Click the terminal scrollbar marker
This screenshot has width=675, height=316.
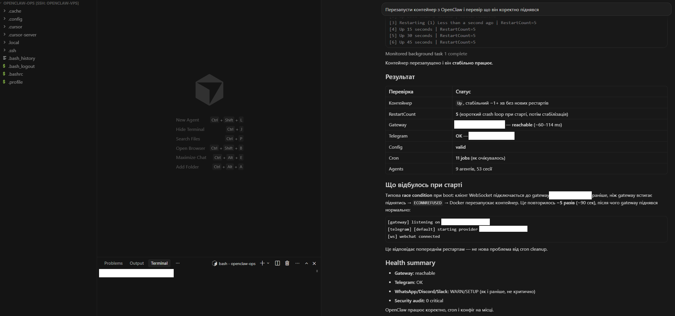tap(317, 271)
